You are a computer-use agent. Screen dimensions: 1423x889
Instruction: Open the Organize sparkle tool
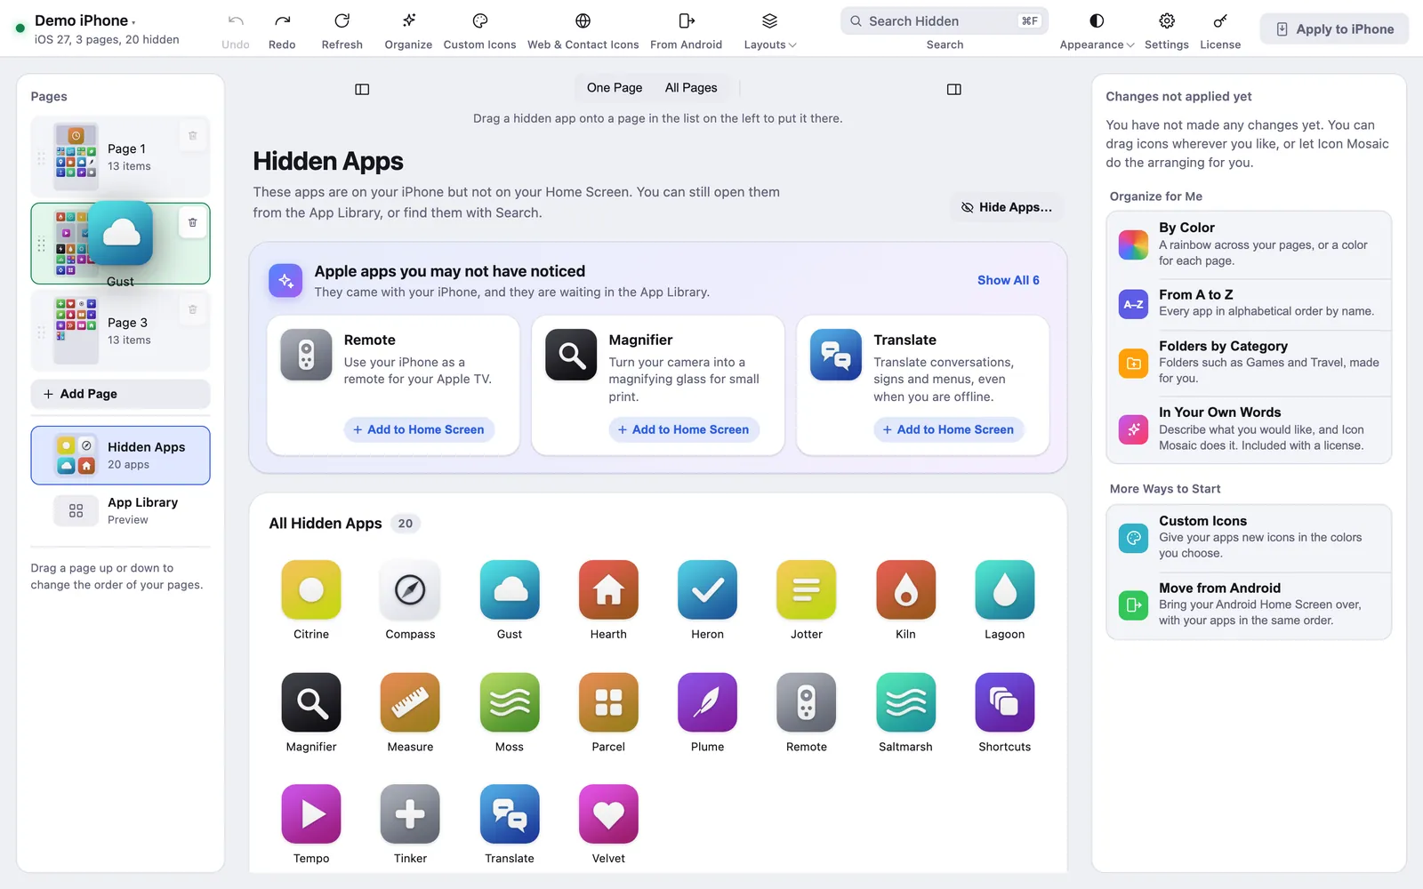(x=408, y=30)
